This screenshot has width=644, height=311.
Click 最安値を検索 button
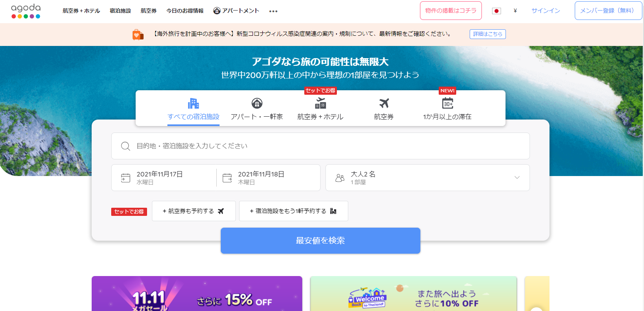(321, 241)
